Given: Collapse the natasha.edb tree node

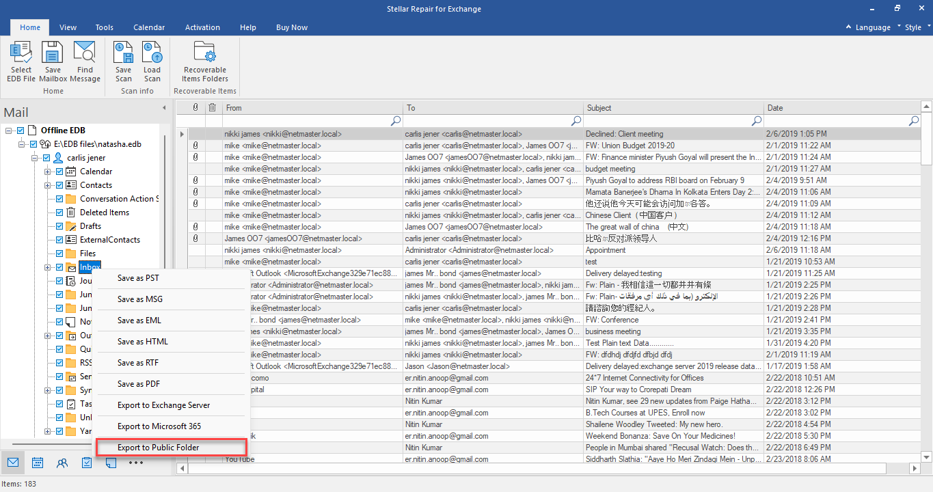Looking at the screenshot, I should pos(23,144).
